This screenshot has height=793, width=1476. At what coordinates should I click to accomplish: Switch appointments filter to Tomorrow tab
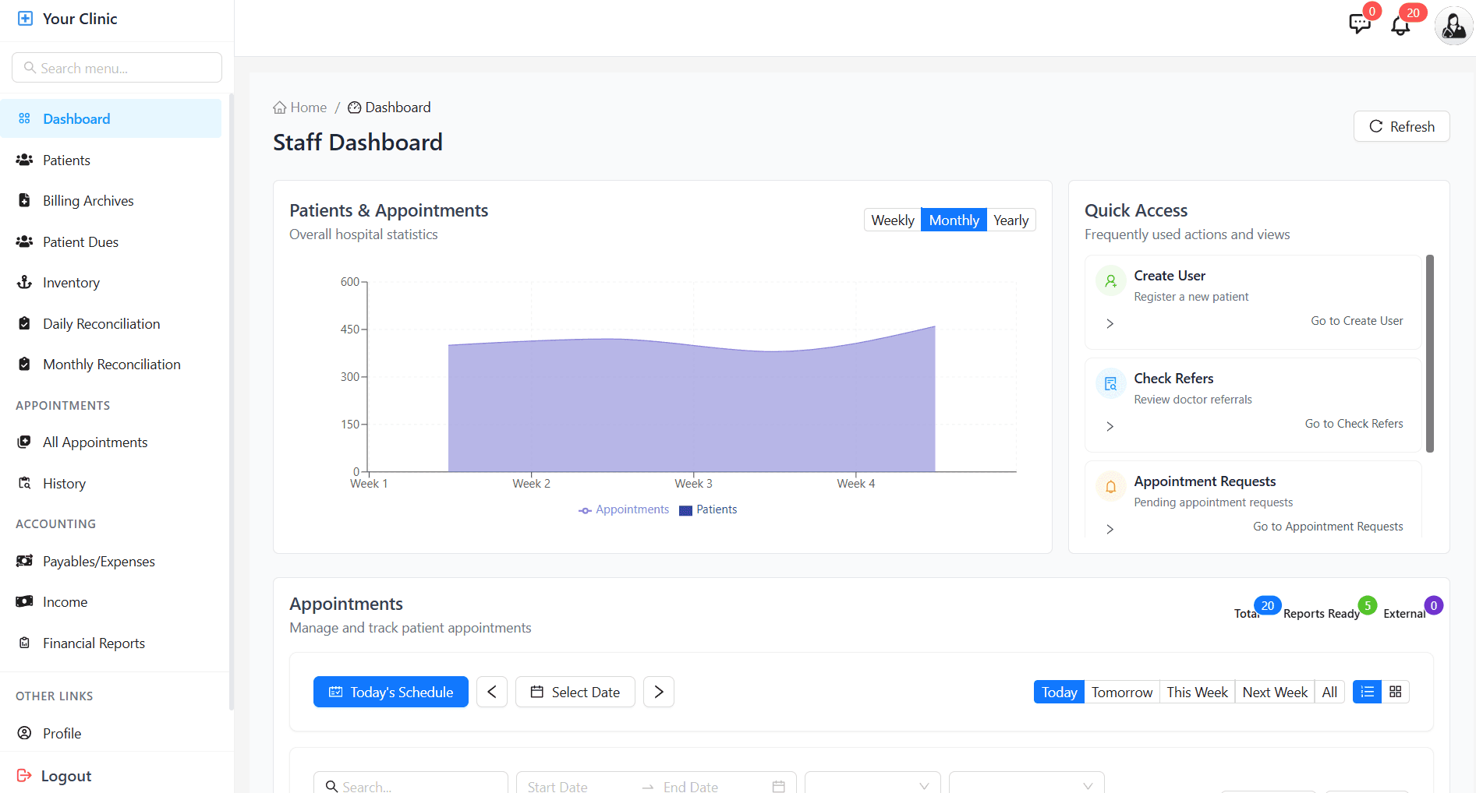(1121, 692)
